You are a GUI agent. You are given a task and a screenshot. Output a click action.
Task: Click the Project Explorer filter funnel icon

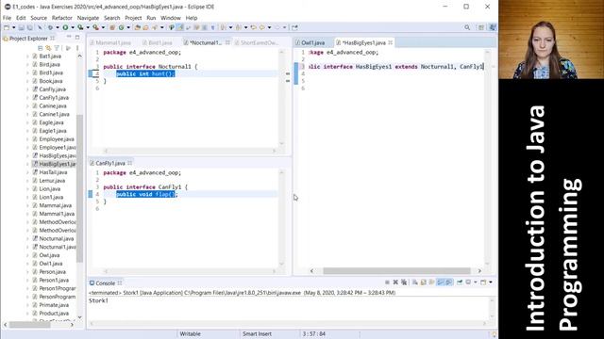coord(57,48)
